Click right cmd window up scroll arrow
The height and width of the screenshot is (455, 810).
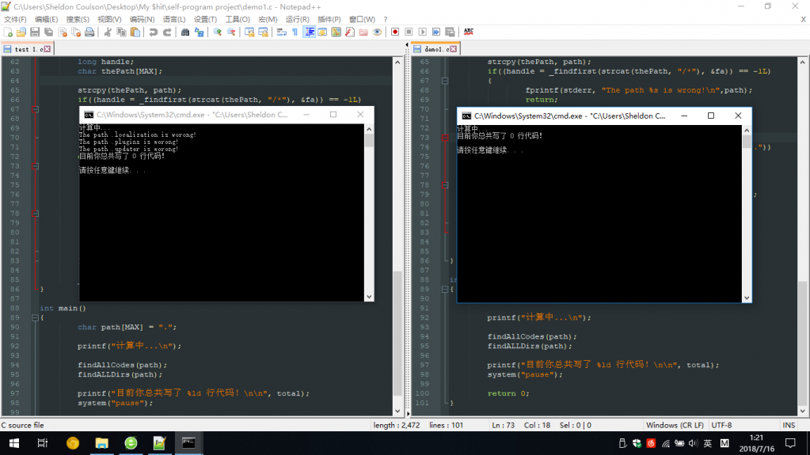tap(747, 130)
